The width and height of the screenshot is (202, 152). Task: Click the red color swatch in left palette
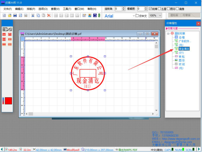[x=8, y=101]
